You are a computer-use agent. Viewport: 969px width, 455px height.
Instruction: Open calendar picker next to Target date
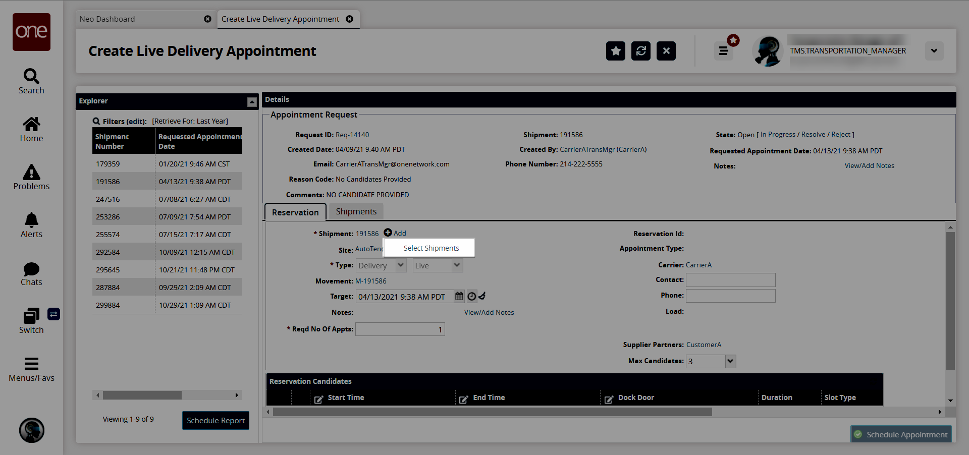[x=459, y=297]
